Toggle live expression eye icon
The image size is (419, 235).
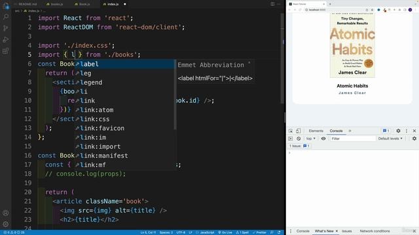(x=323, y=138)
